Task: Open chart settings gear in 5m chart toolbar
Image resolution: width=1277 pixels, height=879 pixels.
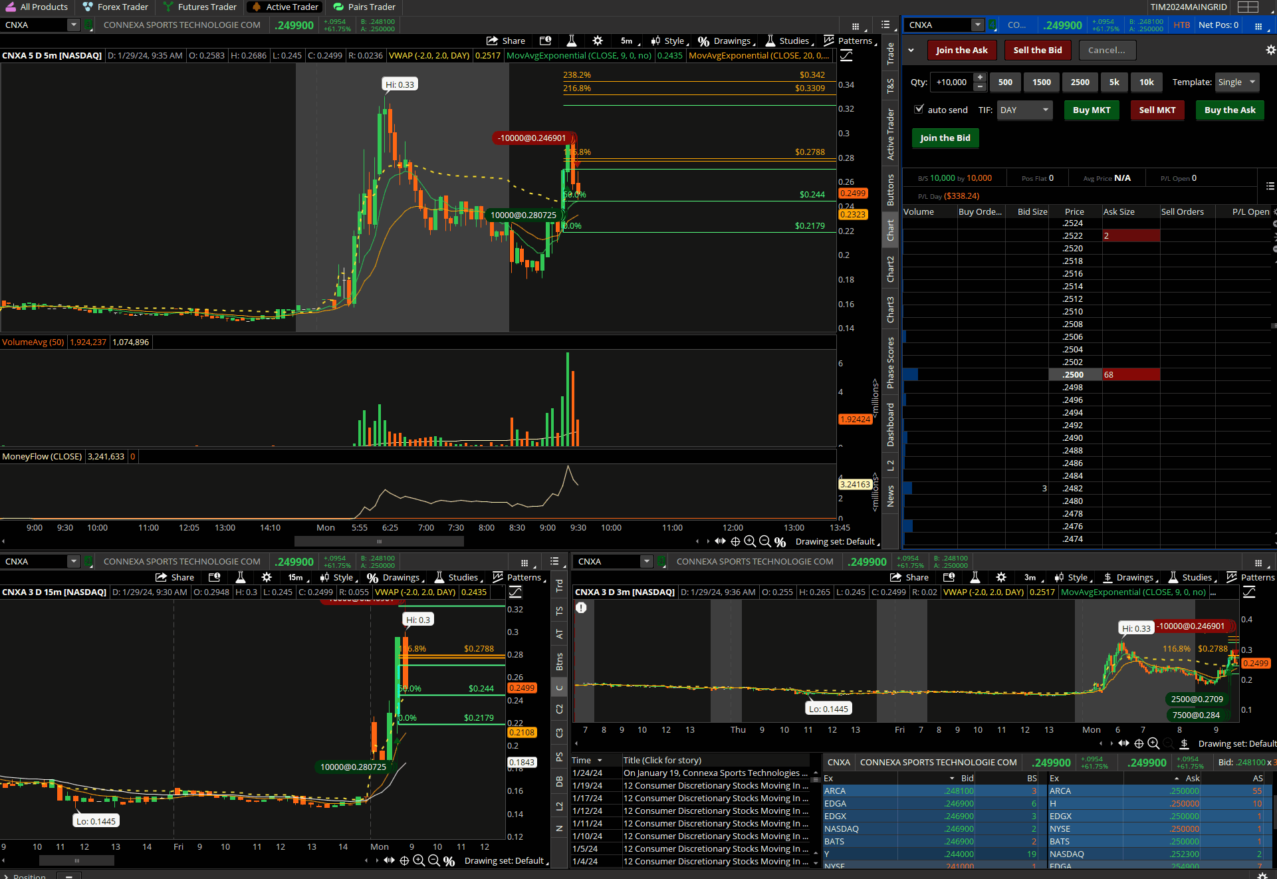Action: (598, 41)
